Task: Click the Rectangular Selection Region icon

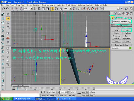Action: coord(43,9)
